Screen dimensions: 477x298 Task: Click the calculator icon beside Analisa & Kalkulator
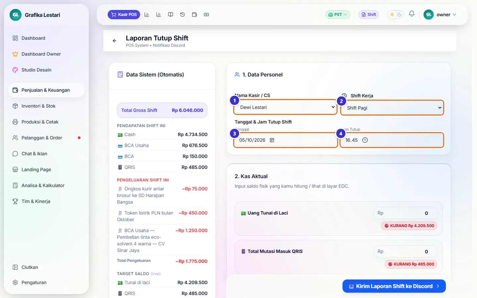(15, 185)
